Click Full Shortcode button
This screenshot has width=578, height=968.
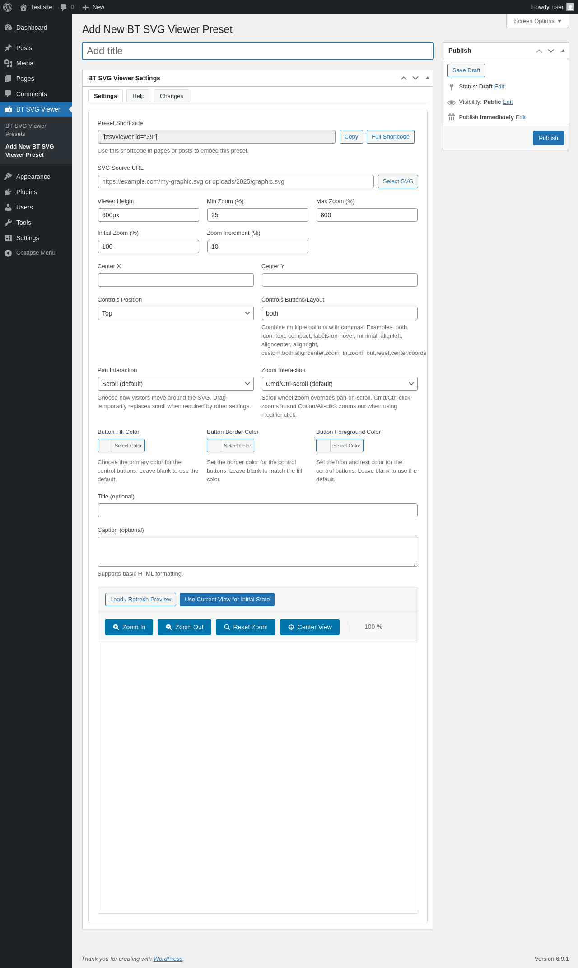391,137
